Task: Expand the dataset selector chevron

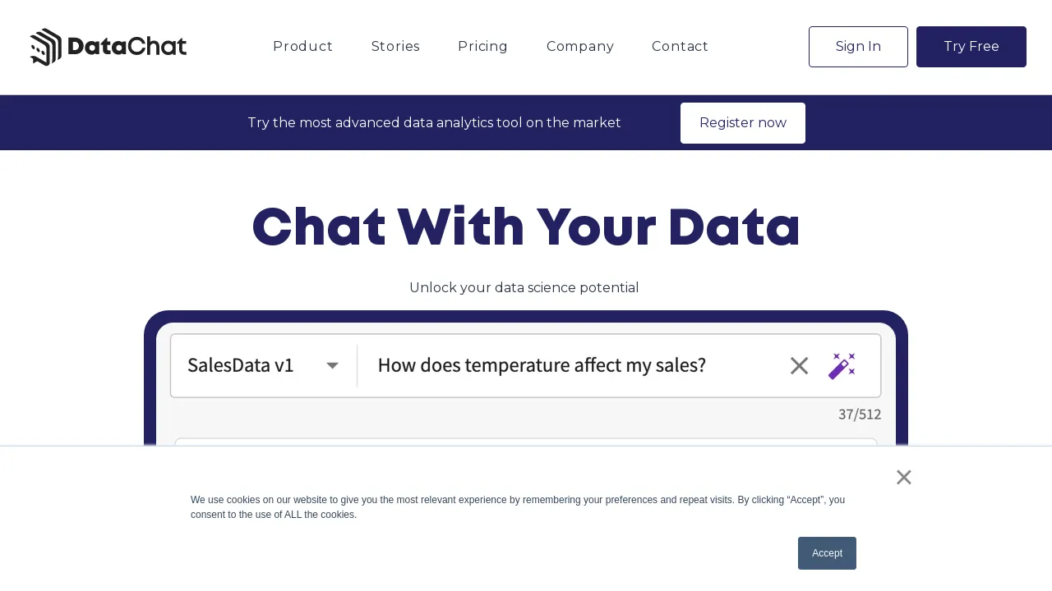Action: click(x=332, y=365)
